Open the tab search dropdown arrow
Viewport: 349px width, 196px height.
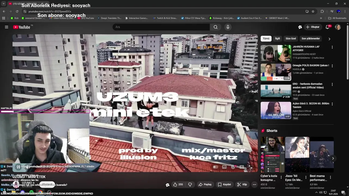tap(4, 4)
